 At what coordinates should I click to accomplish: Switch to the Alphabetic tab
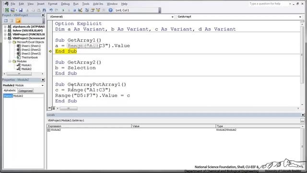click(10, 91)
